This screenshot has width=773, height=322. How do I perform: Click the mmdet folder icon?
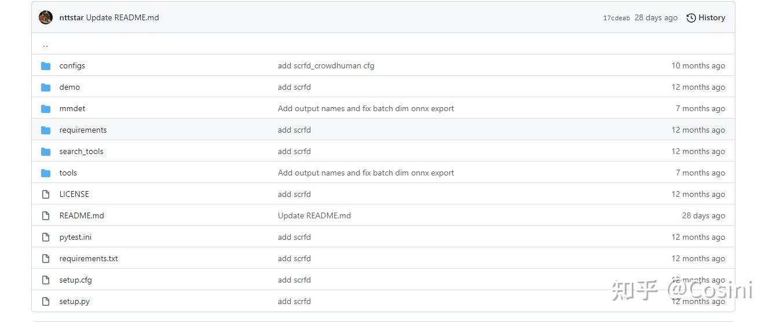[x=46, y=109]
